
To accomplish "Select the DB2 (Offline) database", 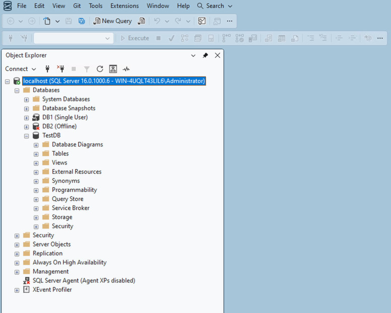I will pyautogui.click(x=59, y=126).
